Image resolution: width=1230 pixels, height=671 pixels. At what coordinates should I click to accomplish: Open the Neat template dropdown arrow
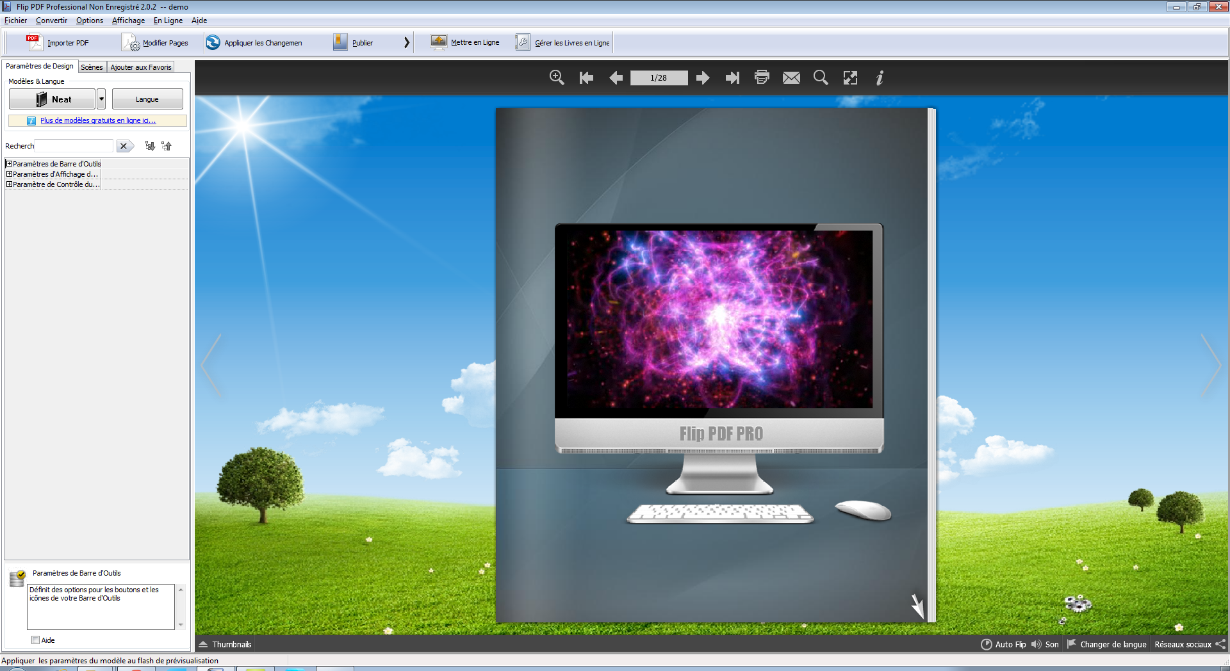[101, 99]
